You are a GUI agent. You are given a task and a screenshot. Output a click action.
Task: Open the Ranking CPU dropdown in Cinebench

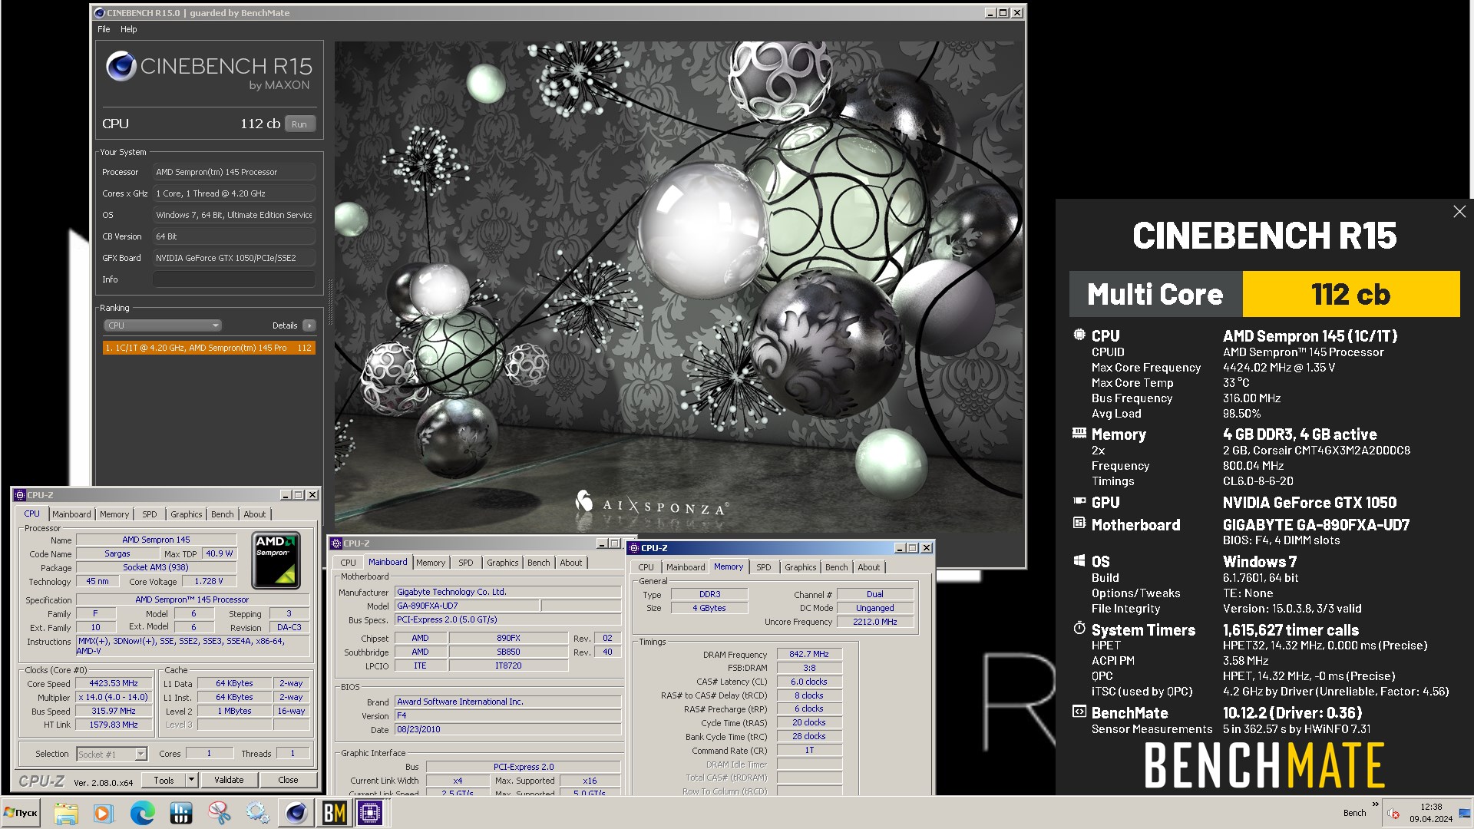coord(163,325)
